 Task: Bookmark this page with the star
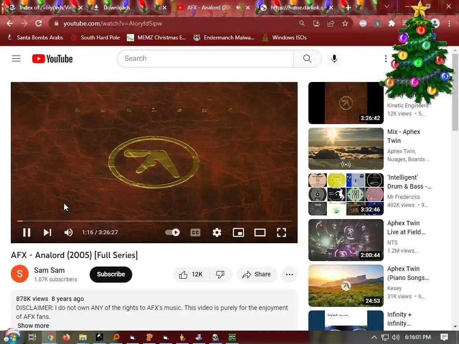pos(345,23)
